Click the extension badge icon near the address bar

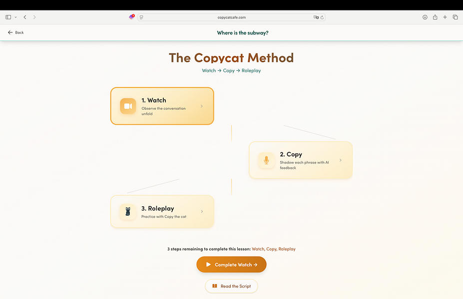point(131,16)
